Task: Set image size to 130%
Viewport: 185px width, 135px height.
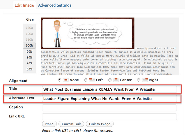Action: (29, 28)
